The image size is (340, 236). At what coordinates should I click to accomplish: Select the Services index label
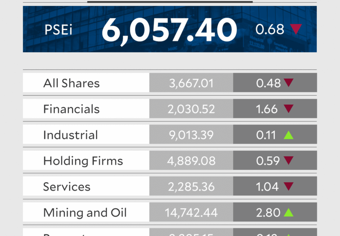tap(67, 187)
